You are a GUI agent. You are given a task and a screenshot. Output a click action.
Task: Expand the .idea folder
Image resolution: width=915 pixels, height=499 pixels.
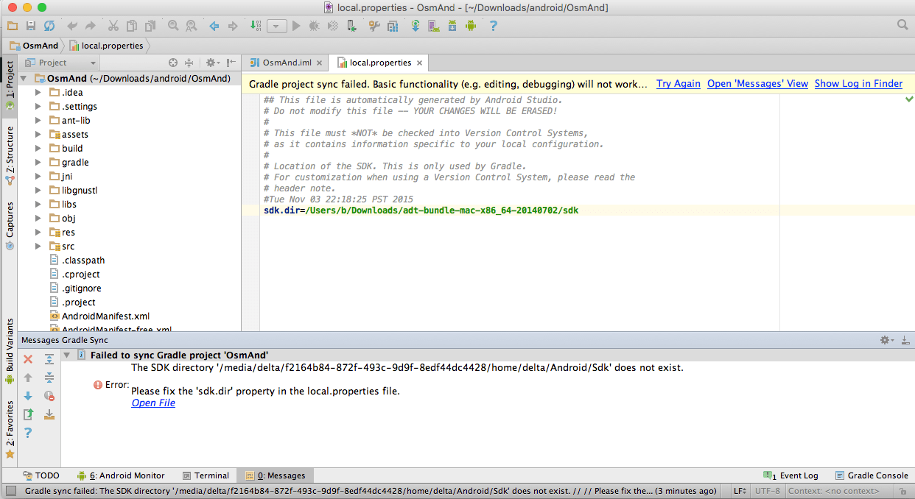[38, 93]
